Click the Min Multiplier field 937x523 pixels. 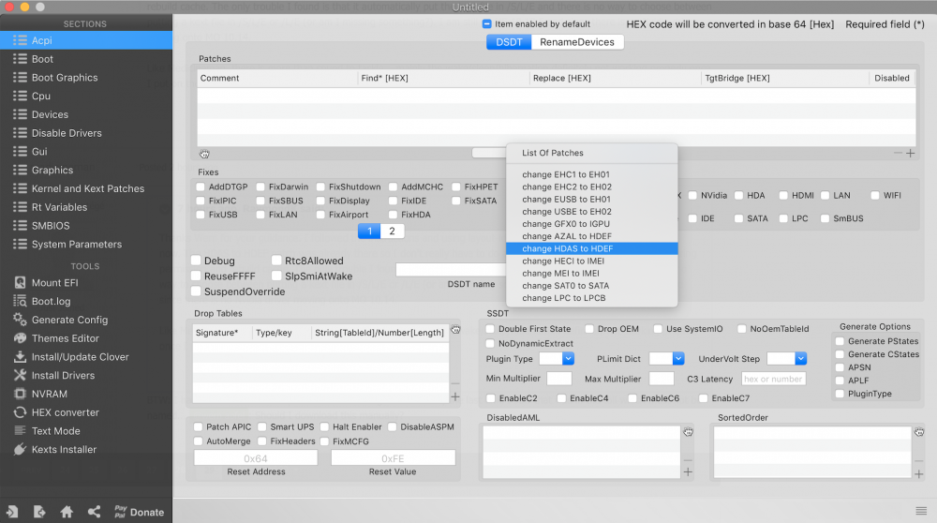558,379
